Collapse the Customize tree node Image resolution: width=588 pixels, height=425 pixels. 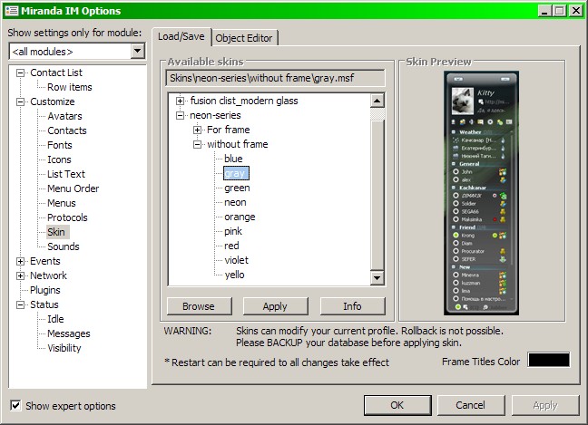[x=20, y=101]
